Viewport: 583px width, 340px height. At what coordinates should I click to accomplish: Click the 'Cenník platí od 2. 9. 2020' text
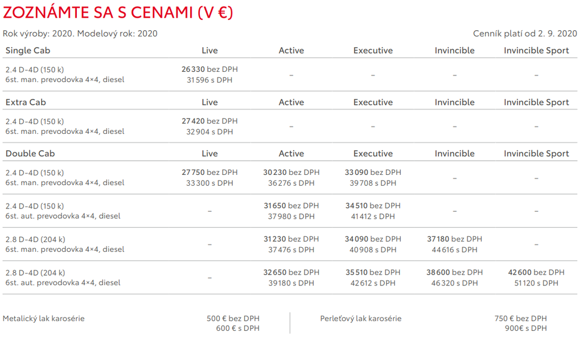point(525,34)
